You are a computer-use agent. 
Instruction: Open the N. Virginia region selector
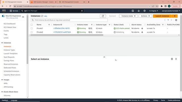pos(154,11)
